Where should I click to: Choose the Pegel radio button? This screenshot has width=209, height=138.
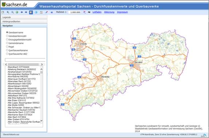pos(7,47)
